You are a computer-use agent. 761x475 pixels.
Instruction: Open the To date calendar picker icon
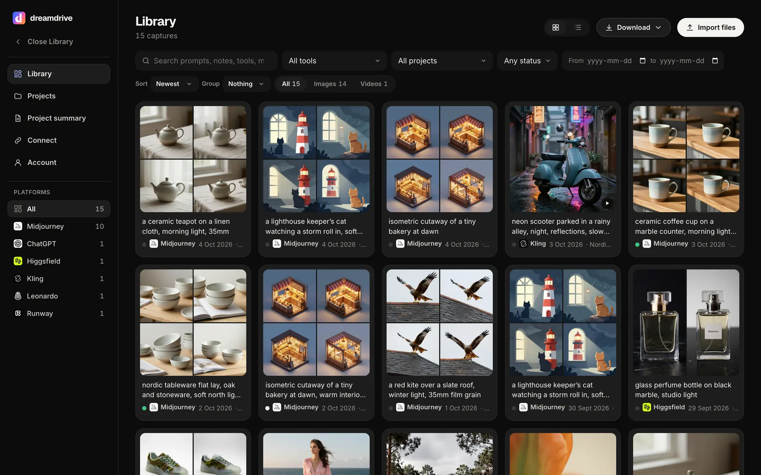[x=715, y=61]
